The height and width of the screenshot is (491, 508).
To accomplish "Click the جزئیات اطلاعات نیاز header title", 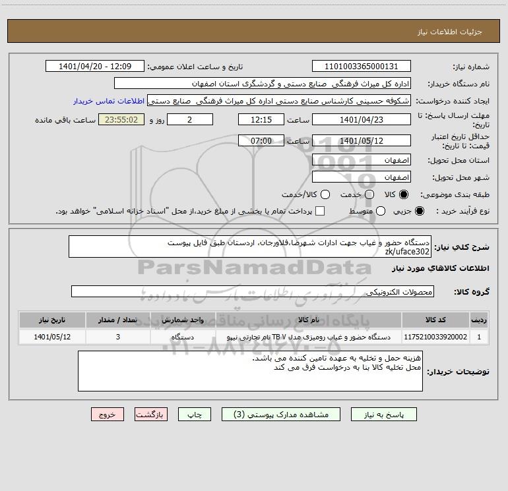I will tap(450, 32).
